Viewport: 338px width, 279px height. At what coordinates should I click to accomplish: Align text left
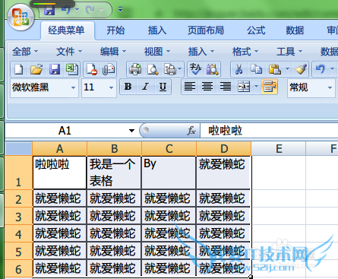click(190, 87)
